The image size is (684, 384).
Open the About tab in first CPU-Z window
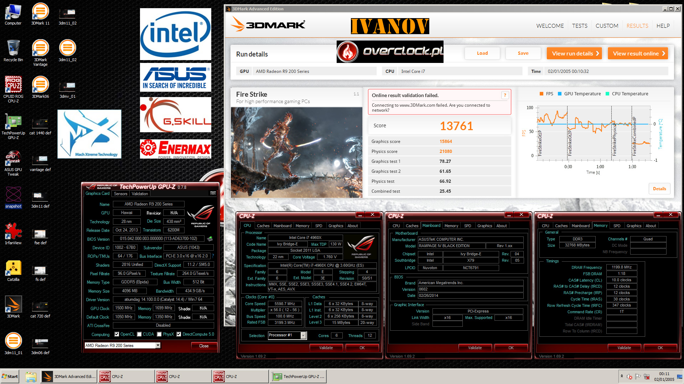click(x=353, y=226)
